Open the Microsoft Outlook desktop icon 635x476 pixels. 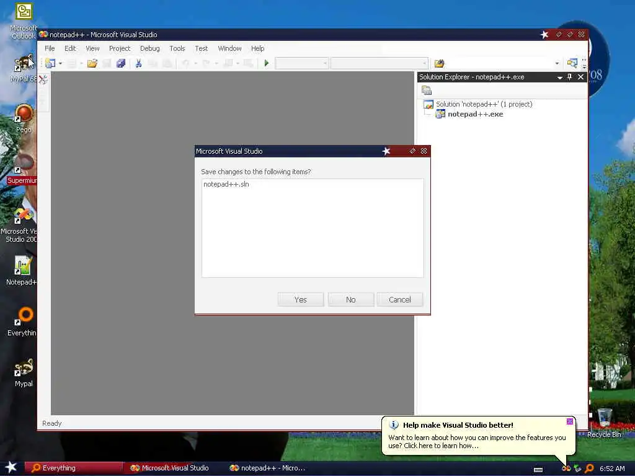pyautogui.click(x=24, y=21)
